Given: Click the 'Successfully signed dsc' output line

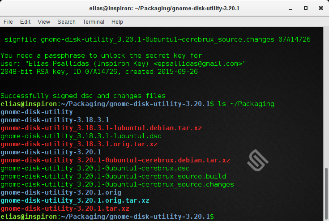Looking at the screenshot, I should (x=83, y=96).
